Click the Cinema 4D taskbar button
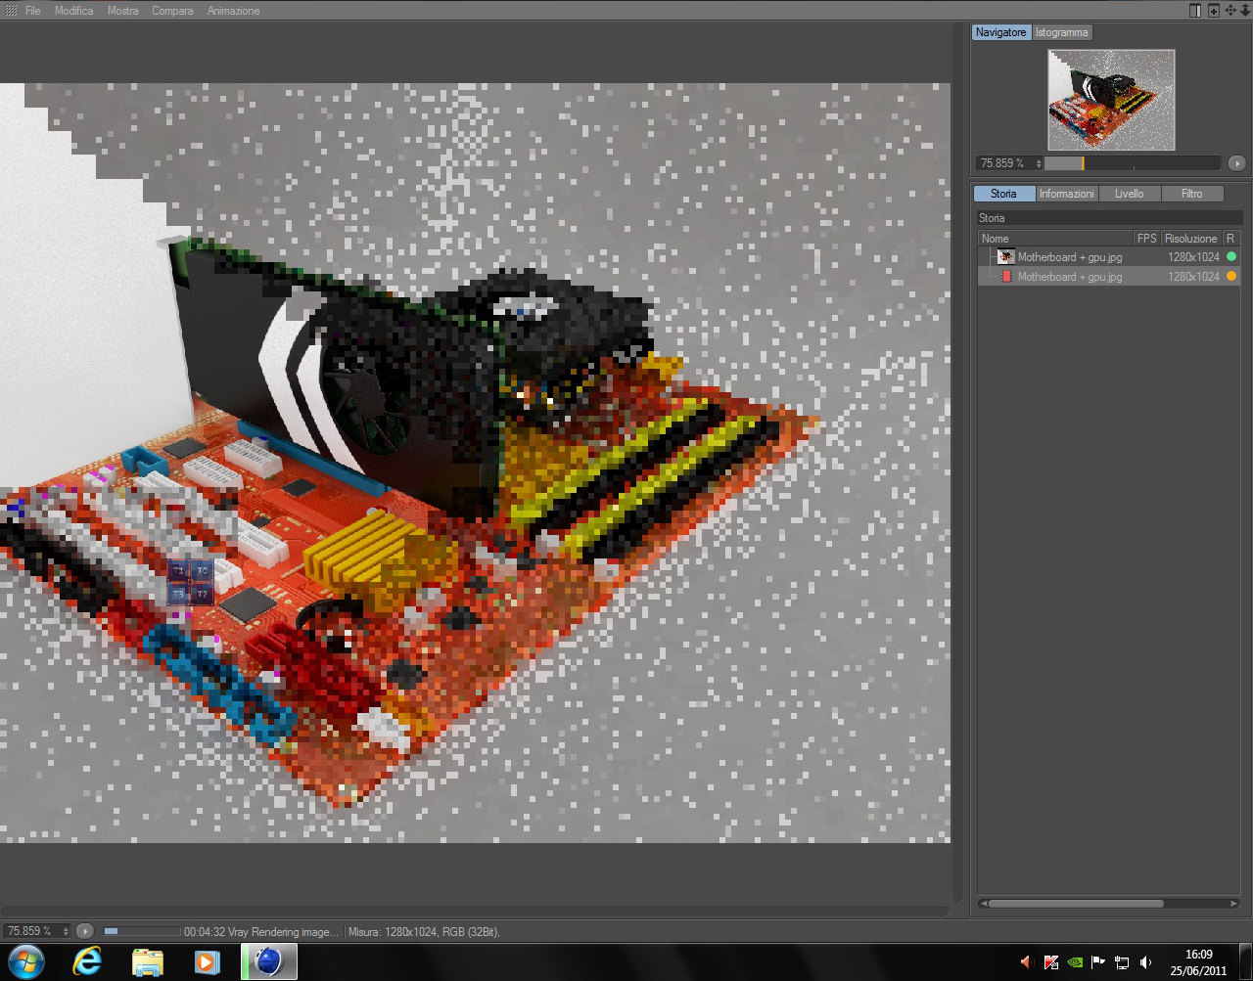1253x981 pixels. point(268,962)
